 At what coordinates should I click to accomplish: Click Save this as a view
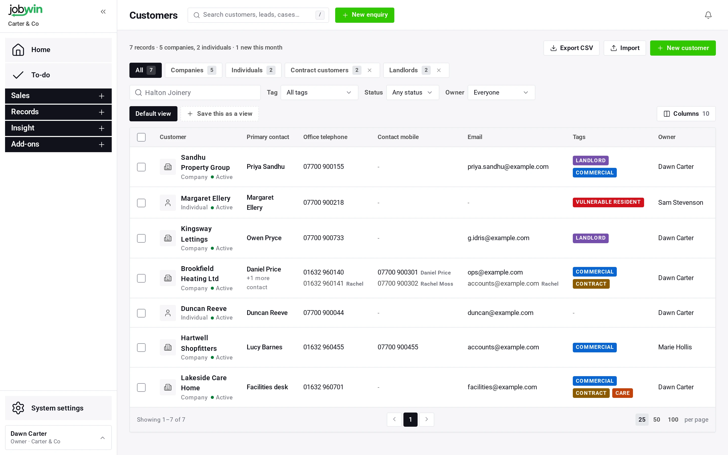tap(220, 114)
